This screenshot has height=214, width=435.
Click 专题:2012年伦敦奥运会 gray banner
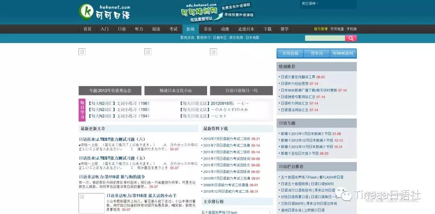click(x=110, y=91)
